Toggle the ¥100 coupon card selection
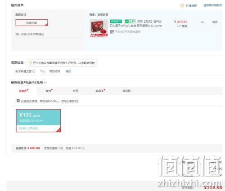Image resolution: width=225 pixels, height=191 pixels. coord(38,120)
